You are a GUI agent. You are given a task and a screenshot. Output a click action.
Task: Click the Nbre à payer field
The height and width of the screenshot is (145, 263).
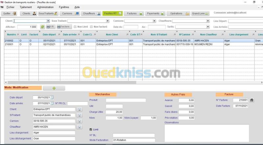149,118
